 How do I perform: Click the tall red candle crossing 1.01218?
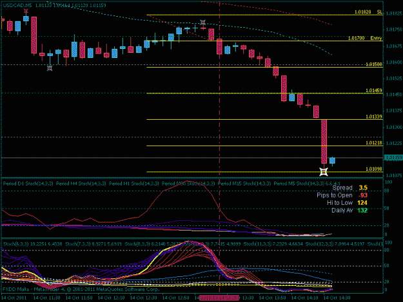pos(324,142)
